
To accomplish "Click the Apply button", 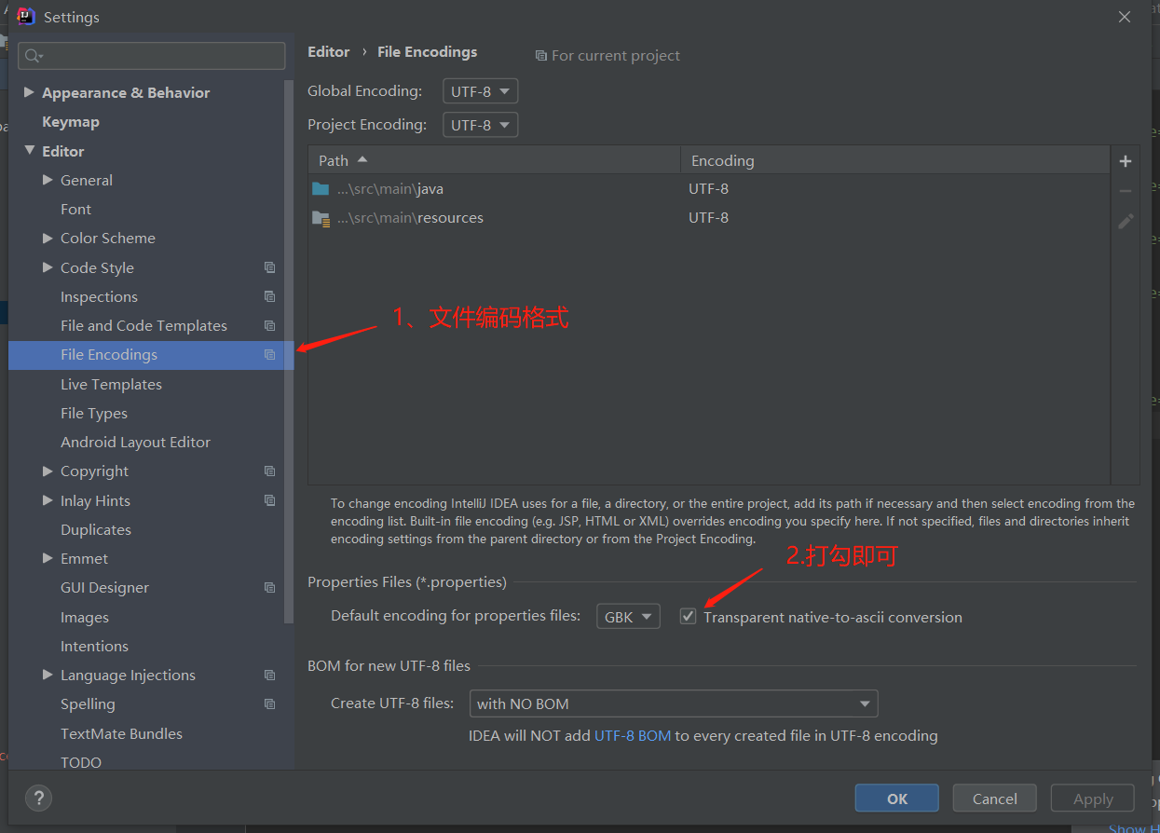I will [x=1093, y=799].
